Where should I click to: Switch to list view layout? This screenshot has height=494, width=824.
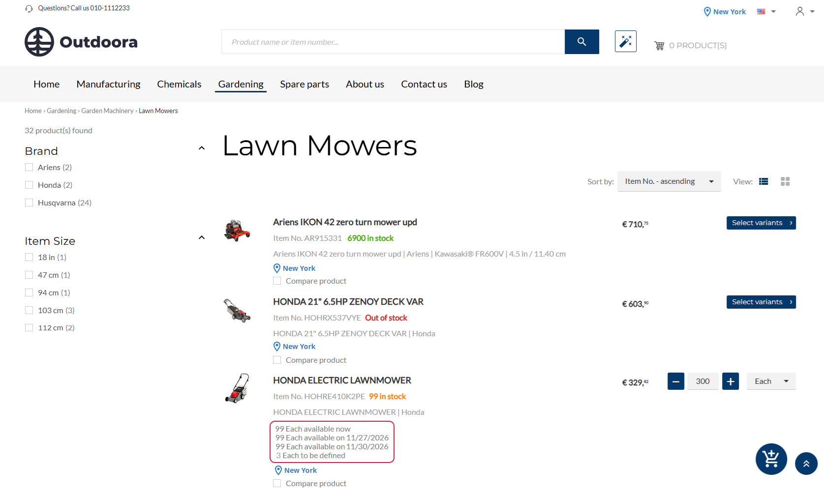click(x=763, y=181)
